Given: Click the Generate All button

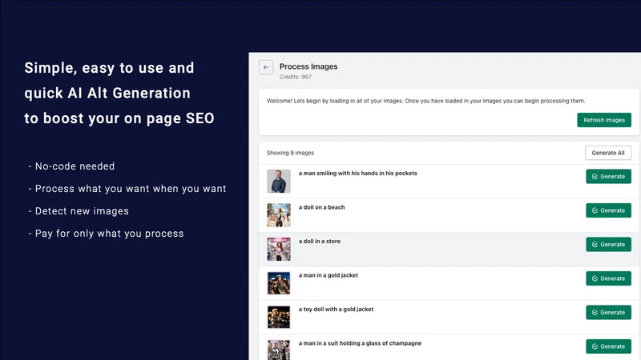Looking at the screenshot, I should [x=608, y=153].
